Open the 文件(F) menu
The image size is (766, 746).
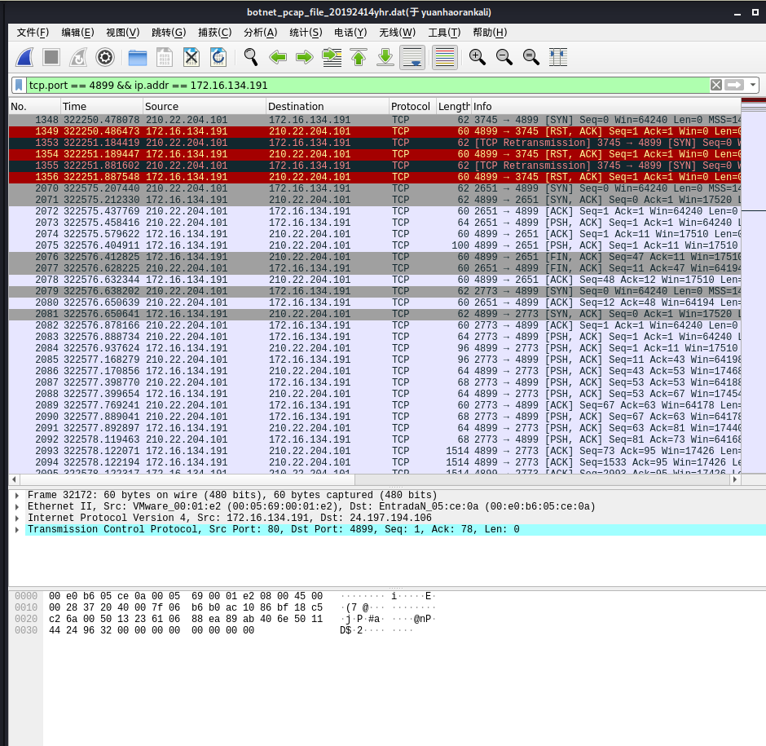tap(33, 33)
